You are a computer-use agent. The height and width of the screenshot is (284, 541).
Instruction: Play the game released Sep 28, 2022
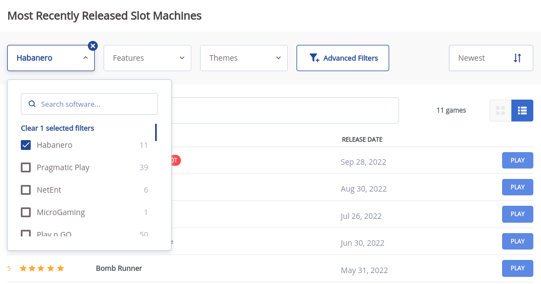pos(517,160)
